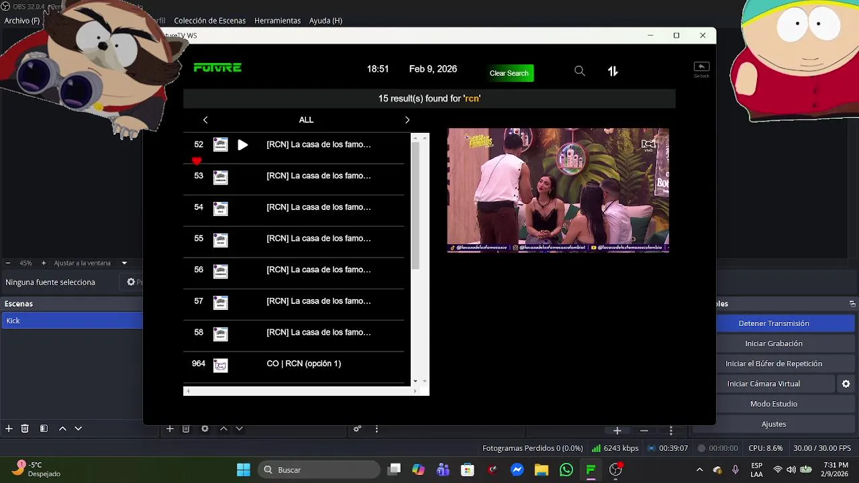Play channel 52 with the play icon

coord(243,145)
